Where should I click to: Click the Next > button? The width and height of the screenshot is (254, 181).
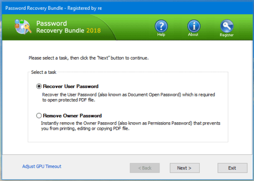tap(184, 168)
